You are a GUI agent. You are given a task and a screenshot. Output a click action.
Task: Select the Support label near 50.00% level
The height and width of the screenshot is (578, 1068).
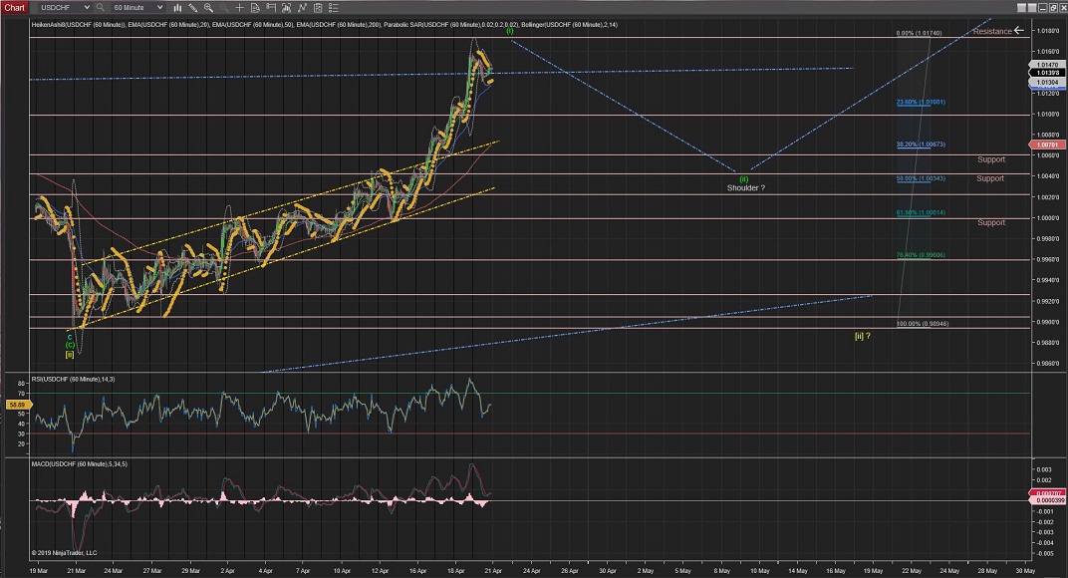[x=989, y=178]
